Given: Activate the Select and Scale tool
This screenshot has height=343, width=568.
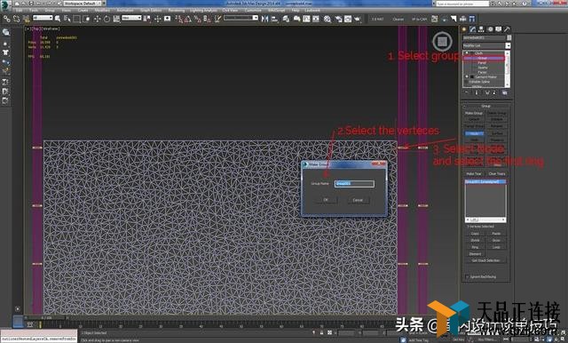Looking at the screenshot, I should [x=116, y=19].
